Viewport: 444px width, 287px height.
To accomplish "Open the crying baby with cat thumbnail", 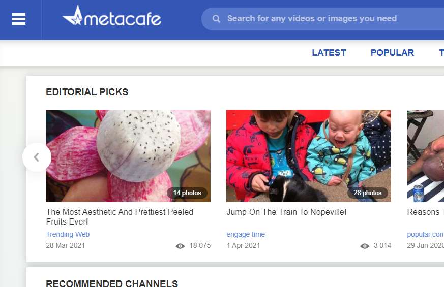I will 309,156.
